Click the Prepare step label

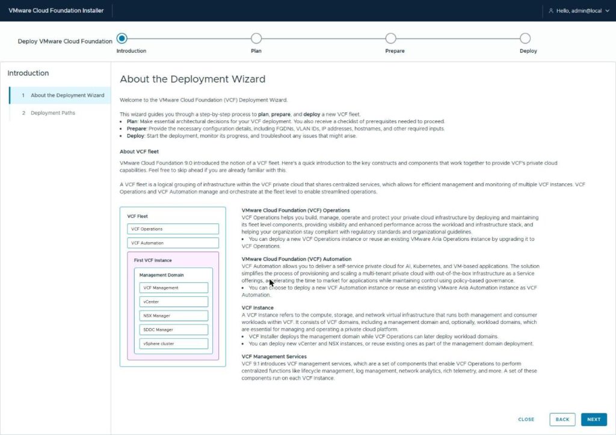point(395,51)
